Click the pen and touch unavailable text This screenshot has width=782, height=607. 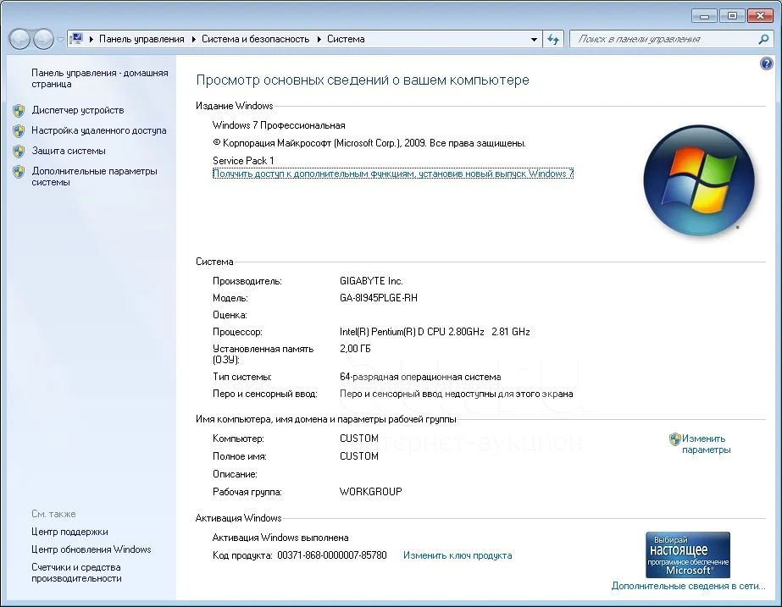tap(457, 394)
